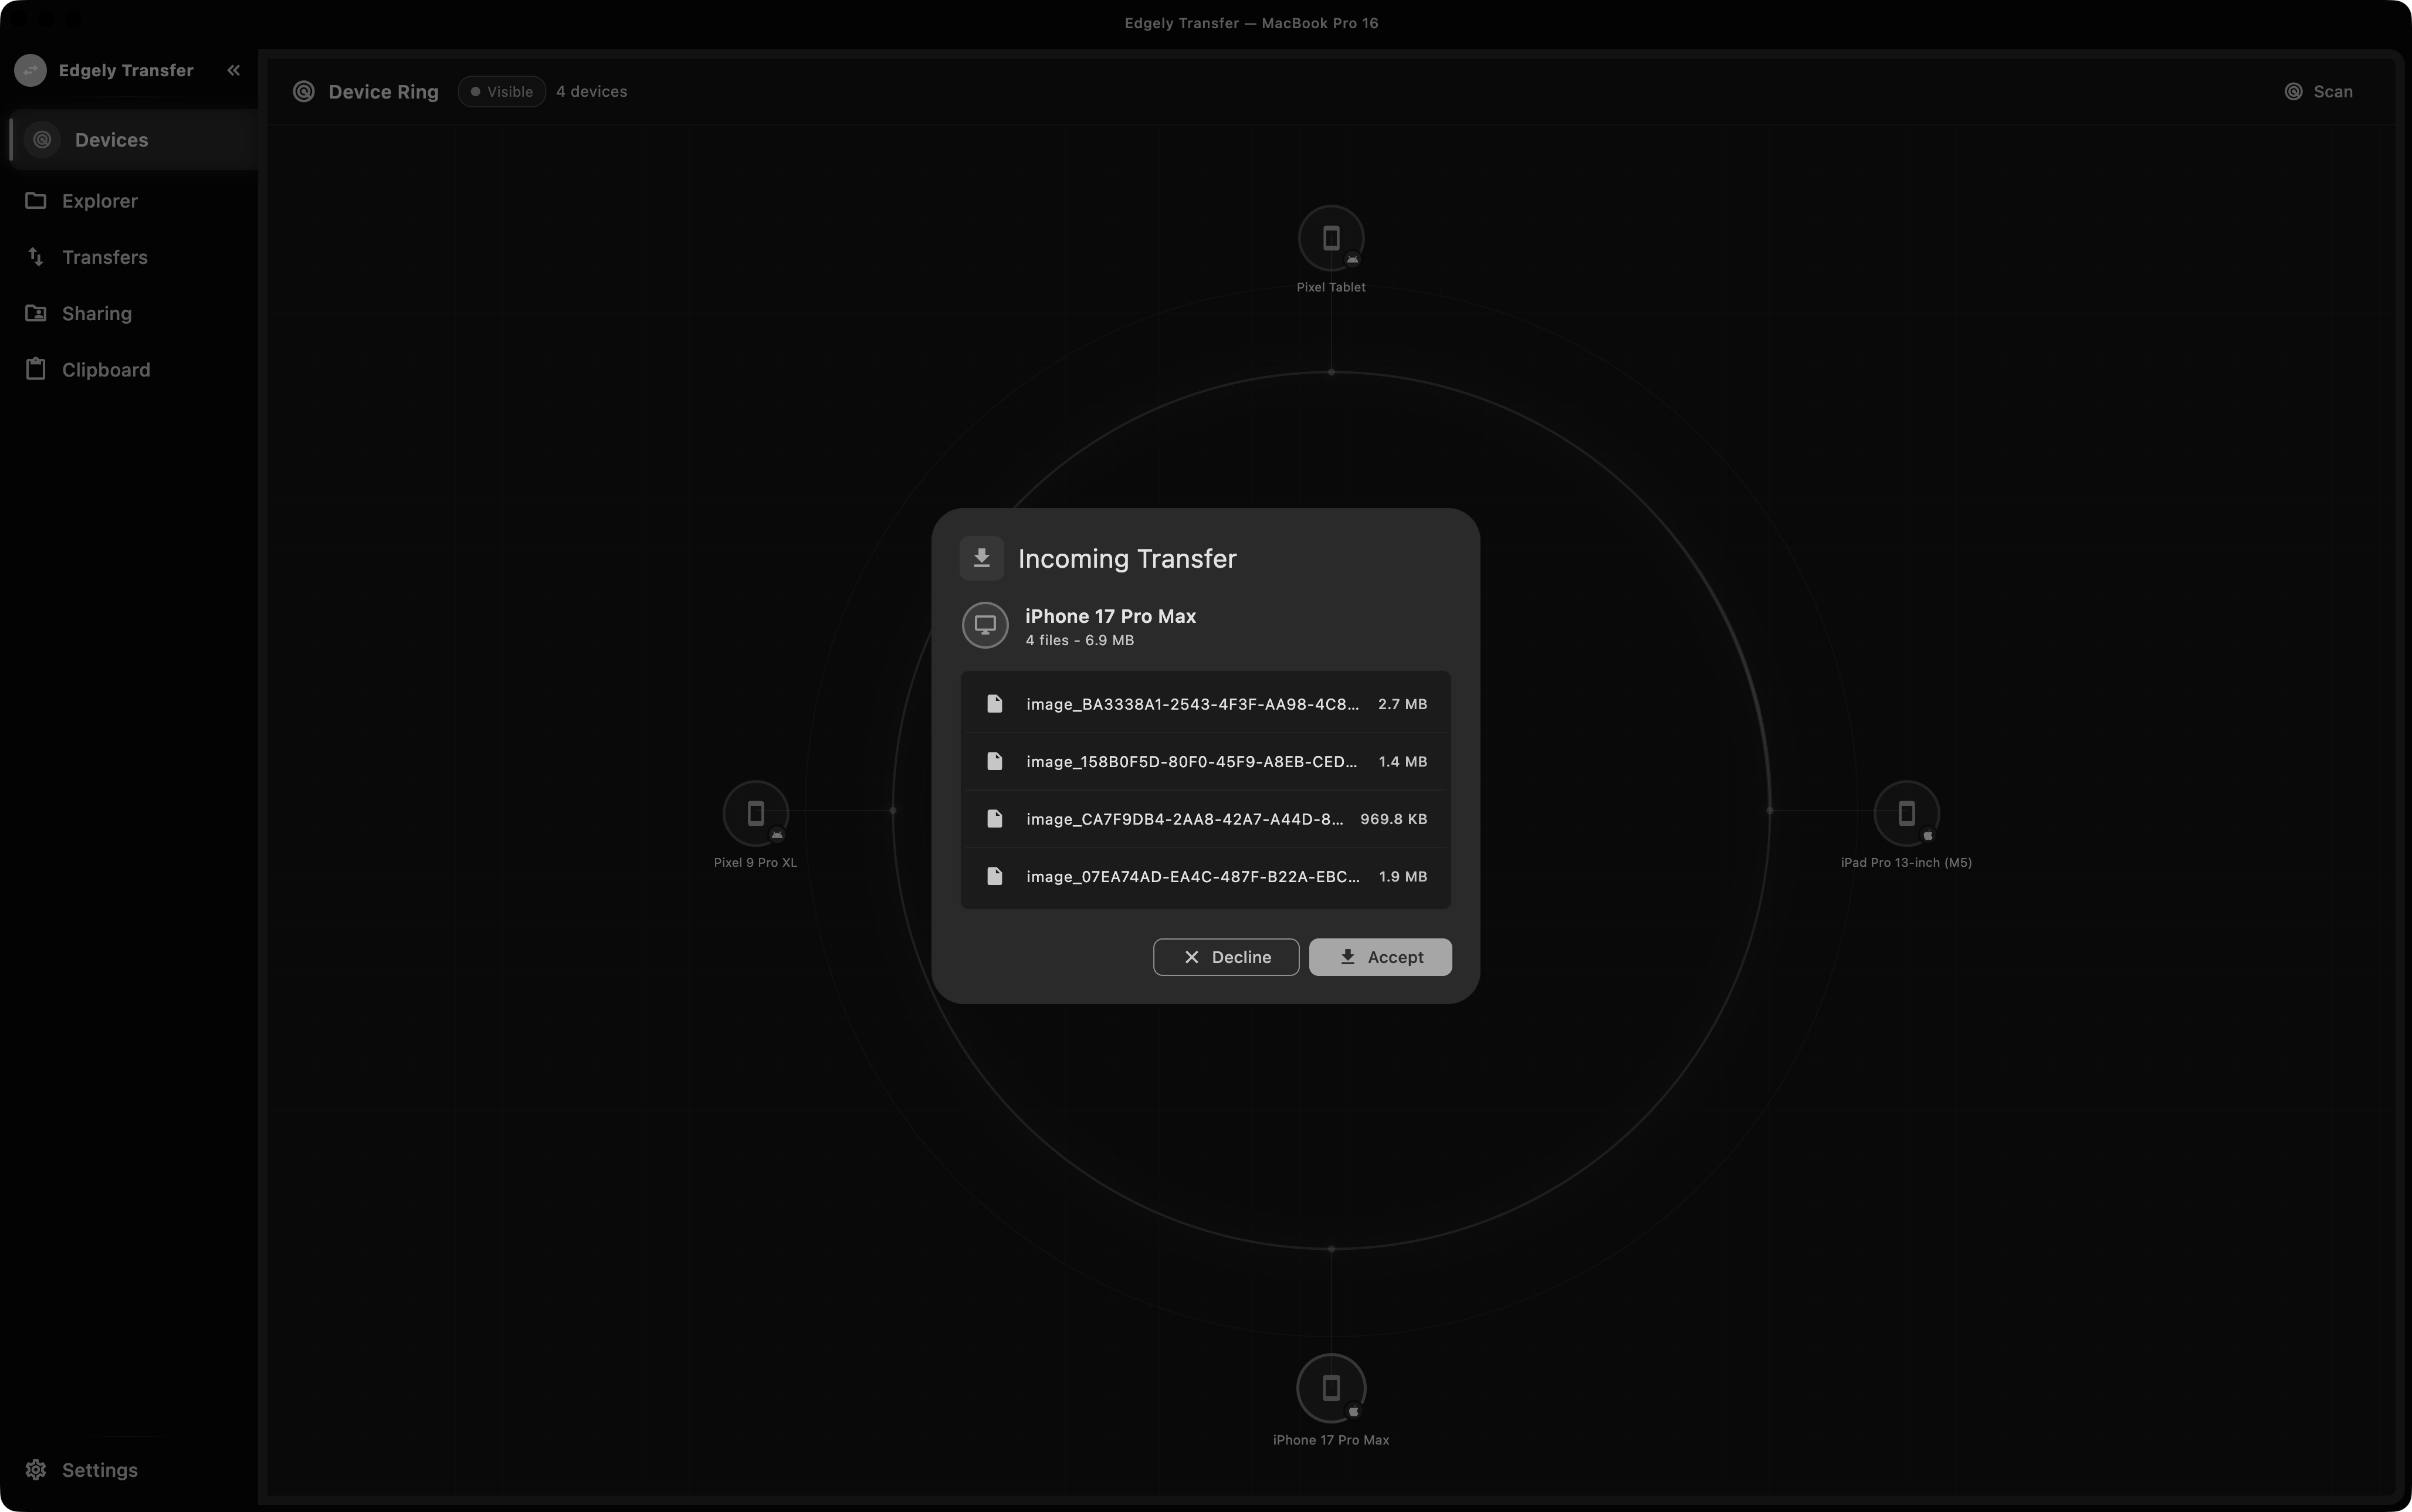
Task: Toggle the Visible status pill
Action: click(x=502, y=91)
